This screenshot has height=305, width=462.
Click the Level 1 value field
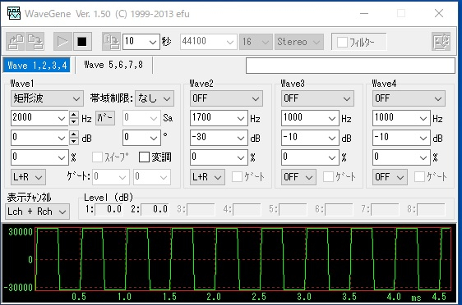pyautogui.click(x=109, y=209)
